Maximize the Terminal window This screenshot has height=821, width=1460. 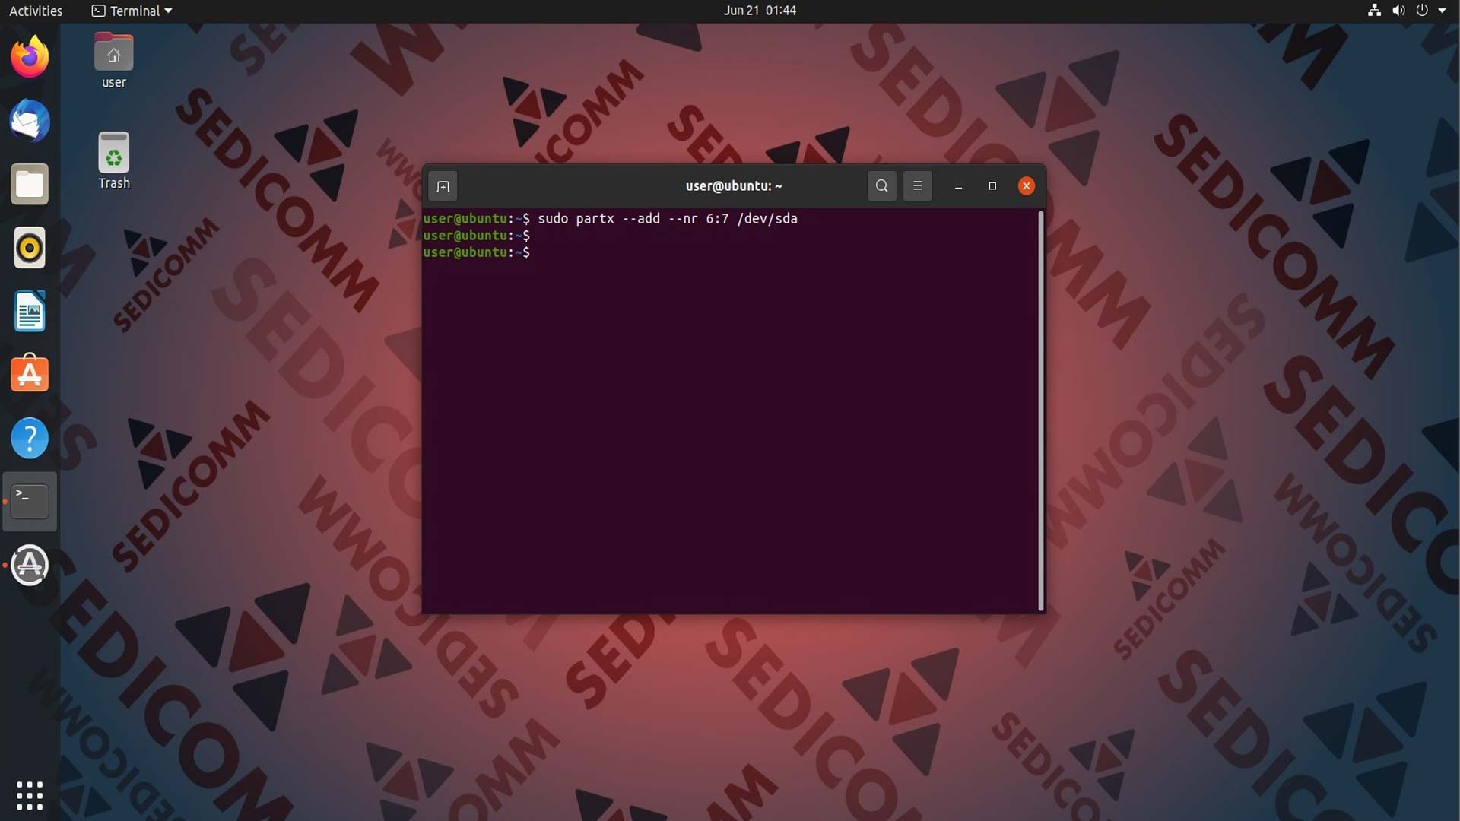click(x=992, y=186)
